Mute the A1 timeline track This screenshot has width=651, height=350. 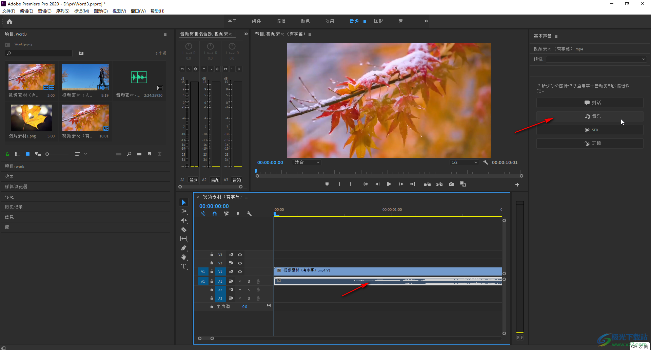[x=240, y=281]
